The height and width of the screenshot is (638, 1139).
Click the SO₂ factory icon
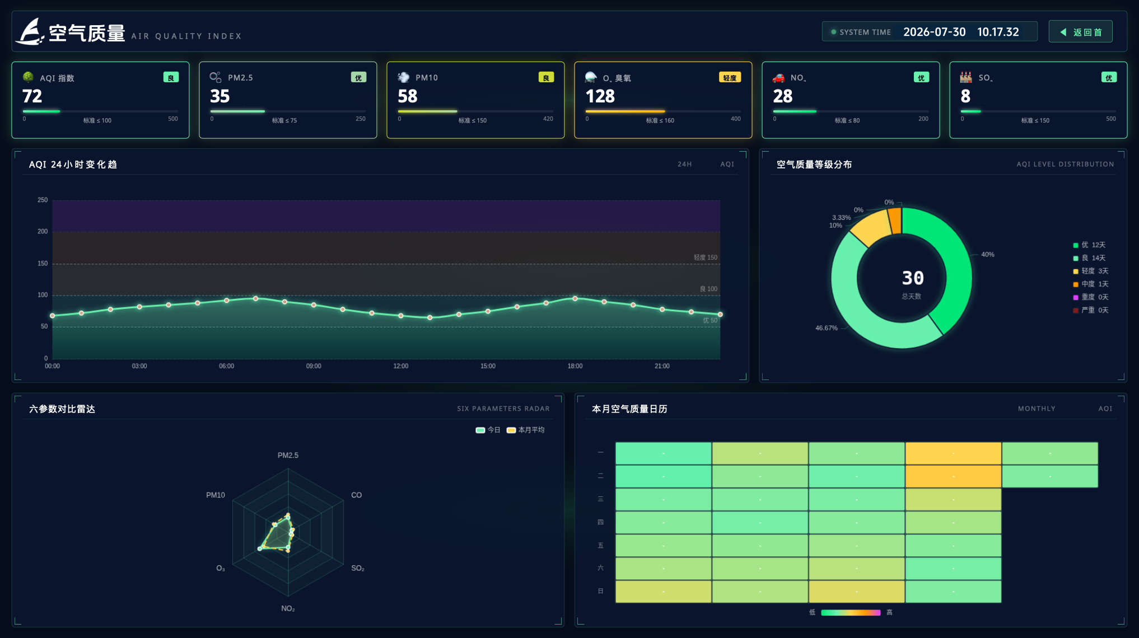click(966, 77)
